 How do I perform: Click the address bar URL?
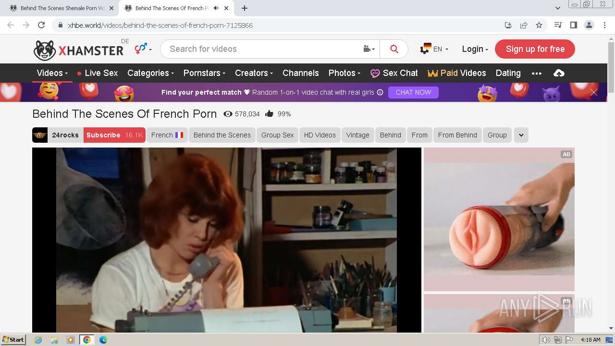point(160,25)
